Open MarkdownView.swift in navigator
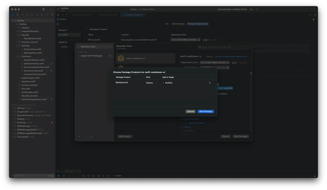The width and height of the screenshot is (327, 190). [34, 64]
